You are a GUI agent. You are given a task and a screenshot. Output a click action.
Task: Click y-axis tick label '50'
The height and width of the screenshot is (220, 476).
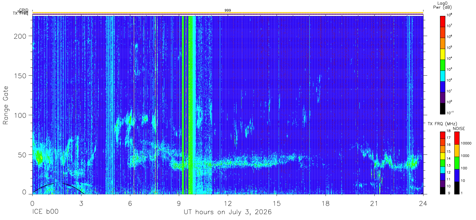tap(22, 155)
